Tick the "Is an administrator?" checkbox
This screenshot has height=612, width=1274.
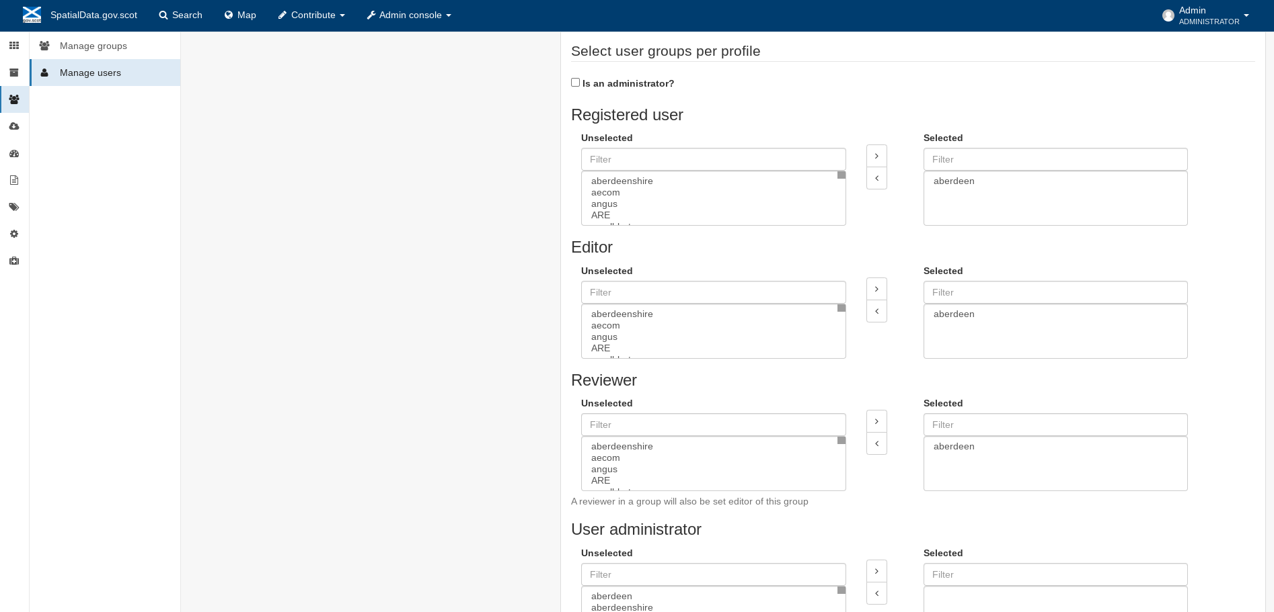pyautogui.click(x=575, y=82)
